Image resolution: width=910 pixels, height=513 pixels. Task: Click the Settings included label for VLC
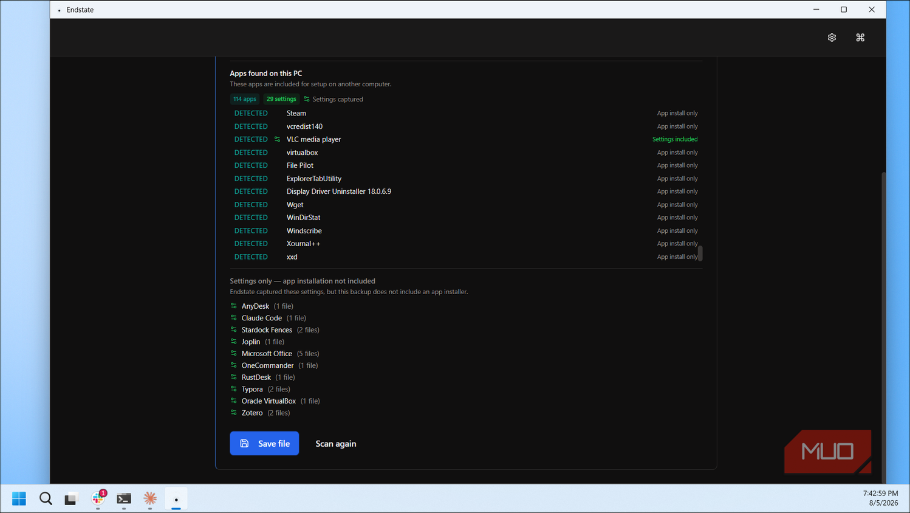pyautogui.click(x=675, y=139)
